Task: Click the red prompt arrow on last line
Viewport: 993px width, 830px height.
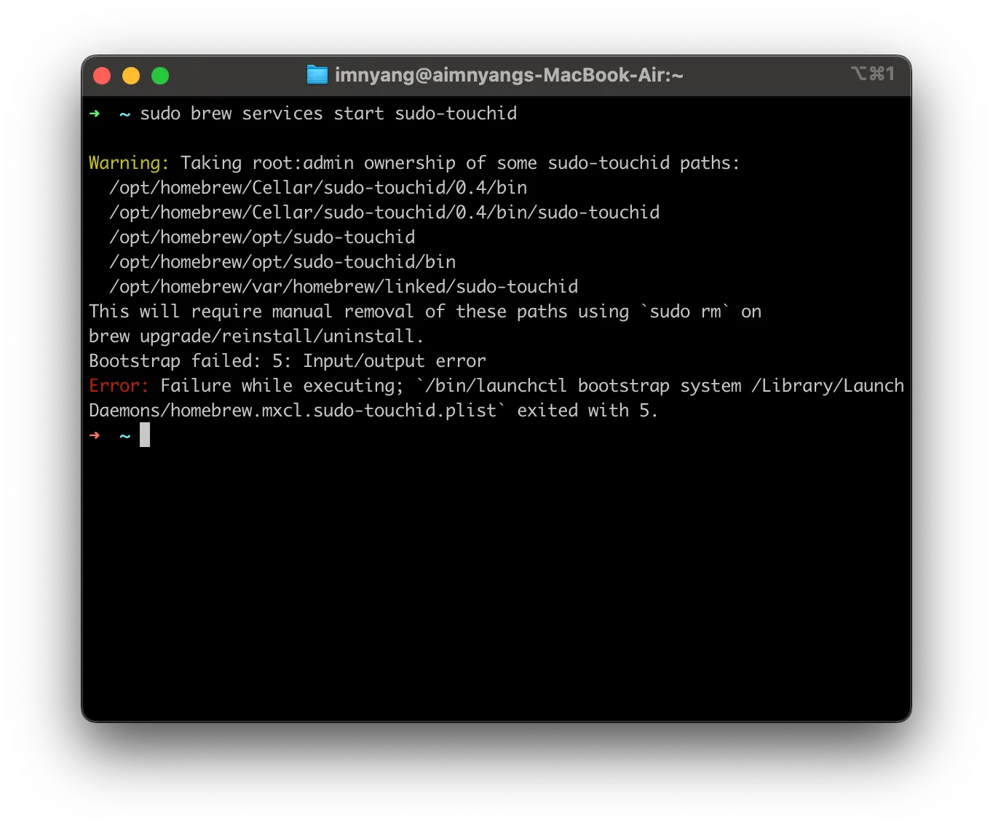Action: 95,435
